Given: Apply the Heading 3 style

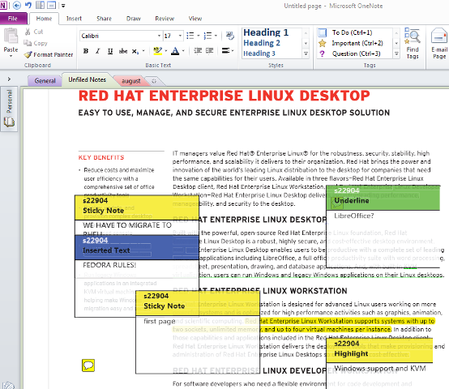Looking at the screenshot, I should [259, 53].
